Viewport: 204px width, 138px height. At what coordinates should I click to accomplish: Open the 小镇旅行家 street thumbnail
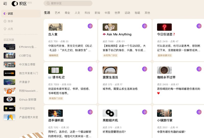click(x=164, y=113)
